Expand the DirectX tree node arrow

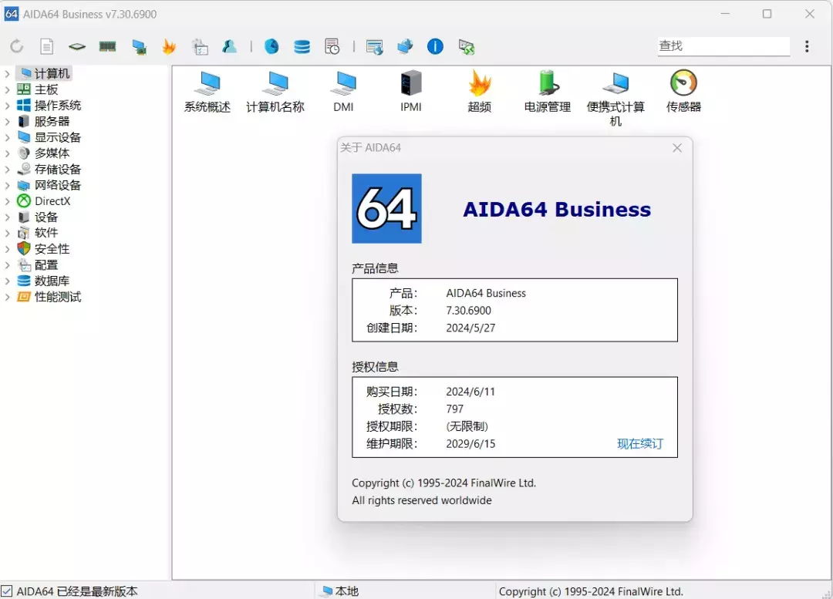tap(7, 201)
